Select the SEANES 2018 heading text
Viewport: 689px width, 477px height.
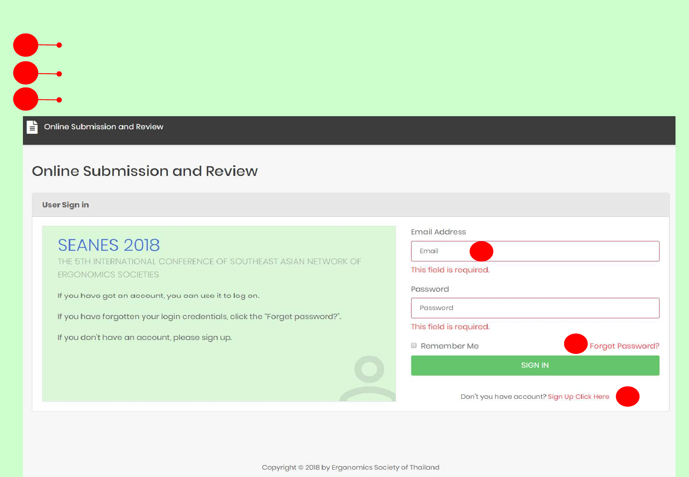pos(109,245)
